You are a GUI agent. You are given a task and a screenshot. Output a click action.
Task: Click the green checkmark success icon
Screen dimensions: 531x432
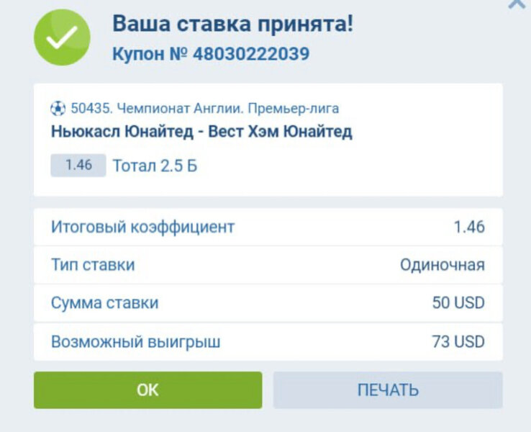click(x=63, y=37)
